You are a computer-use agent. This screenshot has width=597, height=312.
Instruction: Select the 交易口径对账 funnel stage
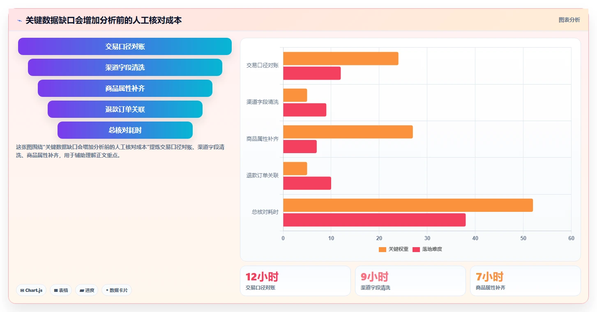[125, 46]
